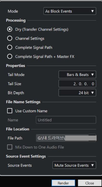Click the Render button
The height and width of the screenshot is (187, 102).
[x=63, y=183]
